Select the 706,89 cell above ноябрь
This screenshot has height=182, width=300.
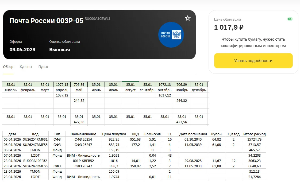tap(182, 84)
